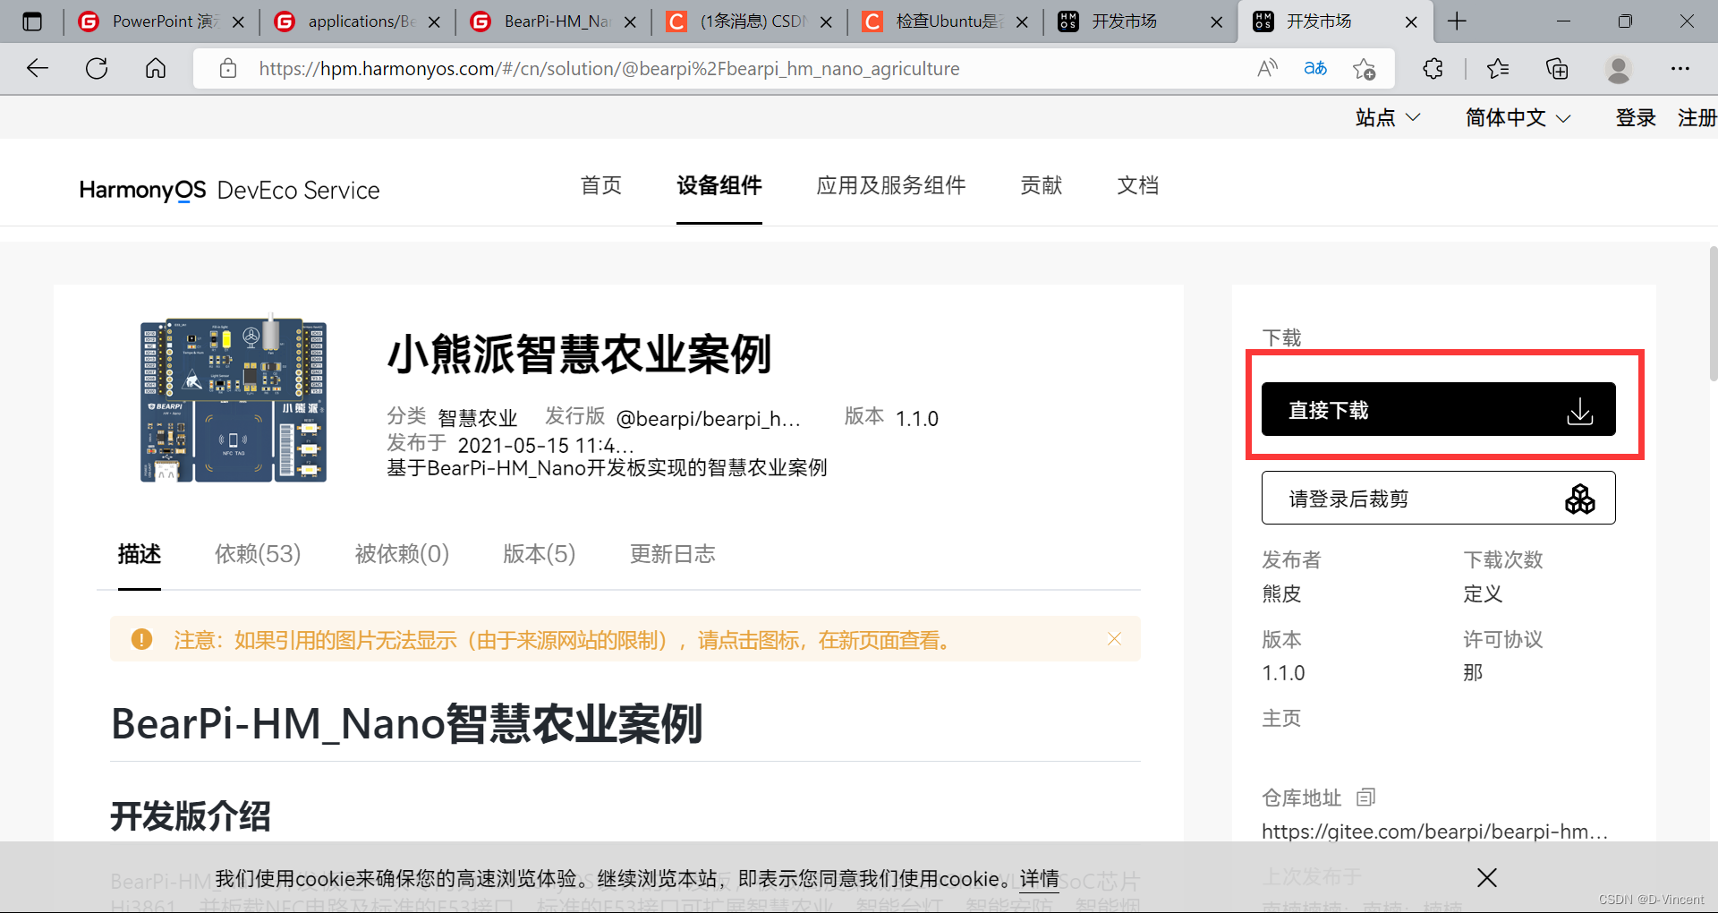Viewport: 1718px width, 913px height.
Task: Activate the read aloud icon
Action: coord(1267,68)
